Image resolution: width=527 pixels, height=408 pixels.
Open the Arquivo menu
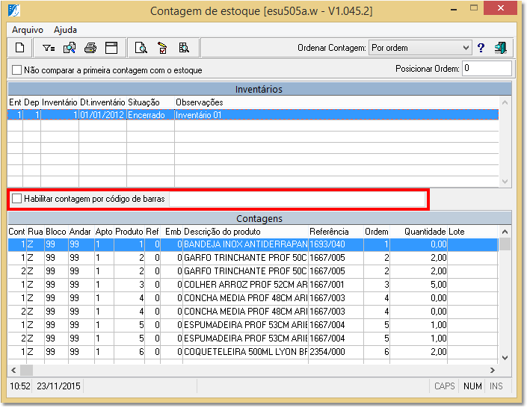28,30
